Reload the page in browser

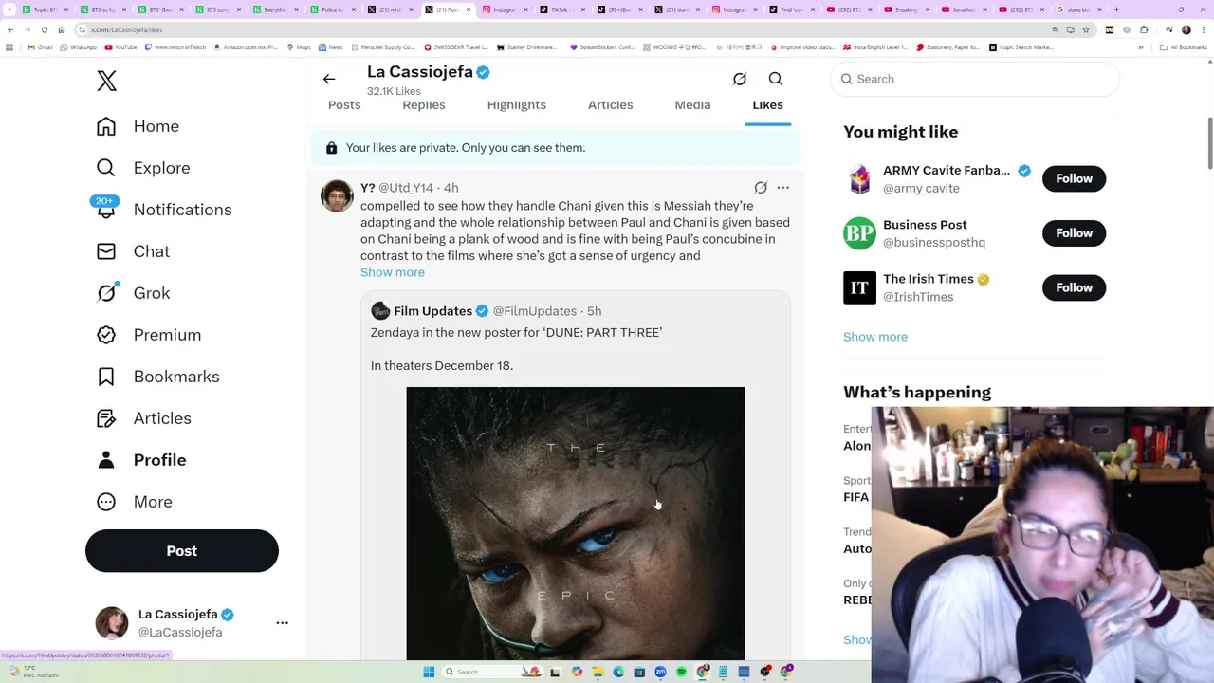click(44, 29)
